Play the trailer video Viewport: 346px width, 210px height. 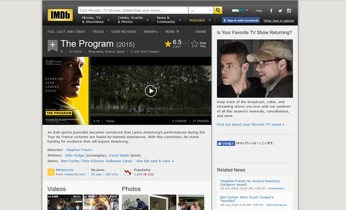coord(151,91)
